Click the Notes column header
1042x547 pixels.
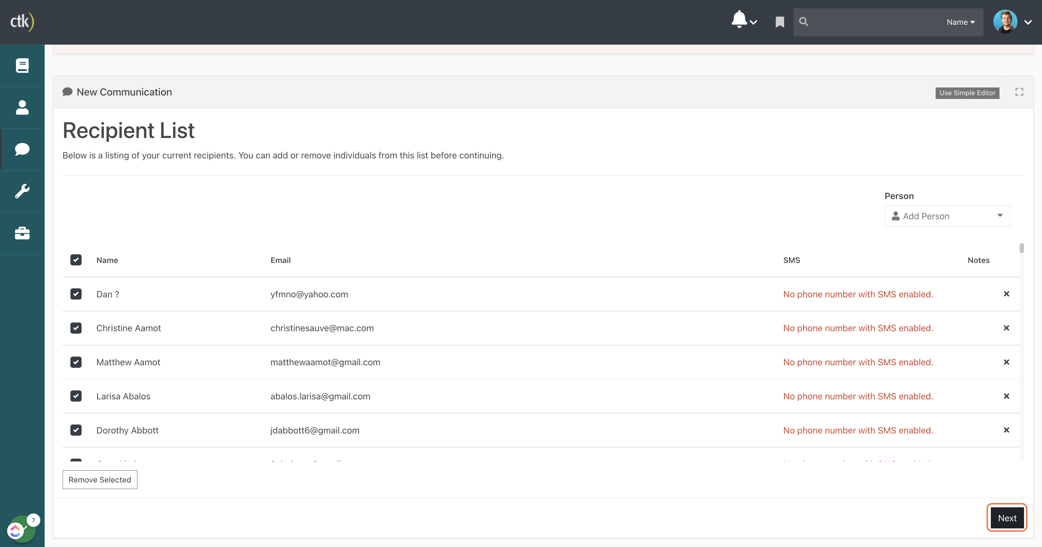(978, 260)
